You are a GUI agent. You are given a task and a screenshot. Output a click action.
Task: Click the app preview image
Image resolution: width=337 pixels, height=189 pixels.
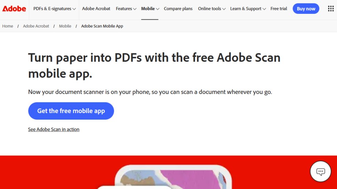point(173,177)
